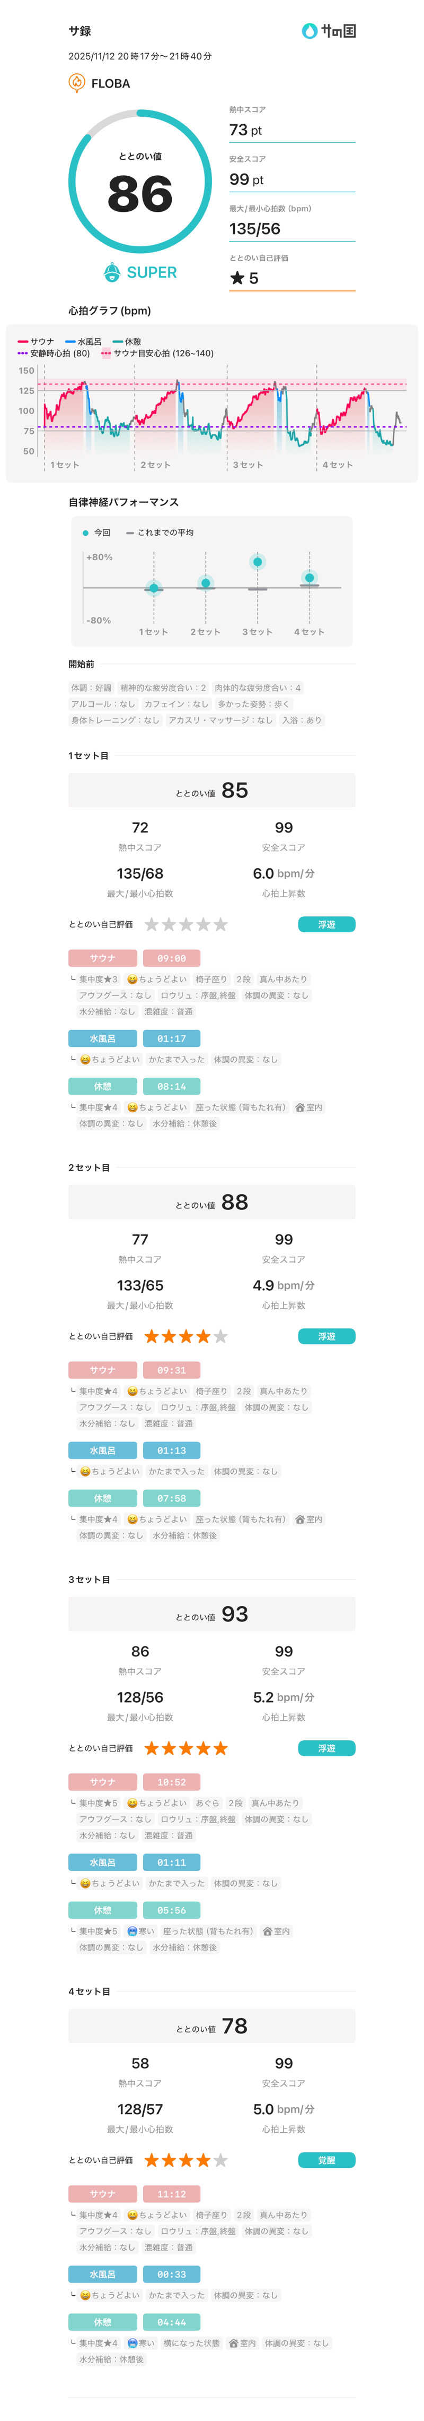Click the smiley emoji in set 2 water bath row
This screenshot has width=424, height=2421.
(x=85, y=1471)
